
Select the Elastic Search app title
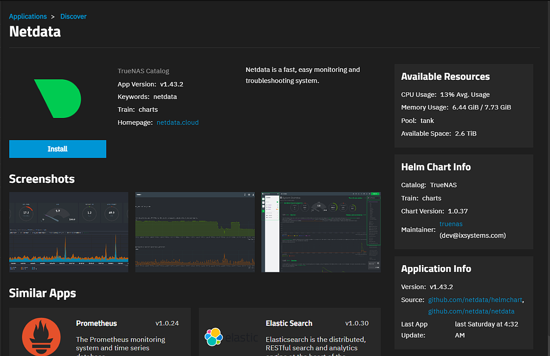tap(289, 323)
